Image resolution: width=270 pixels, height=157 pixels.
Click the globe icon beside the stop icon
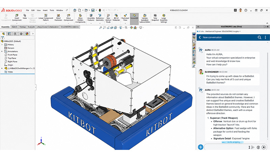[258, 147]
